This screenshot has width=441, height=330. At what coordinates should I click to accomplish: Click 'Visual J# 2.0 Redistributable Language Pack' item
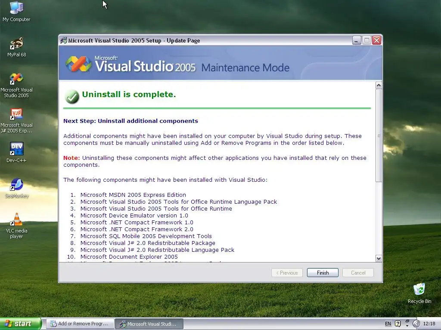coord(157,250)
